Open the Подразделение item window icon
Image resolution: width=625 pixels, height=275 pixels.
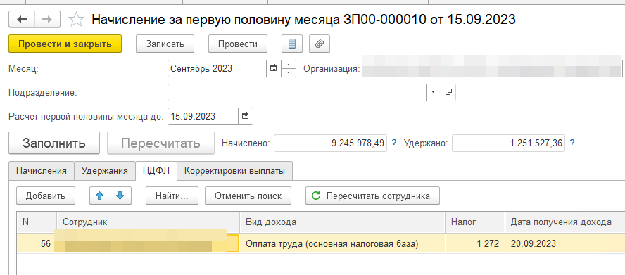click(x=448, y=92)
